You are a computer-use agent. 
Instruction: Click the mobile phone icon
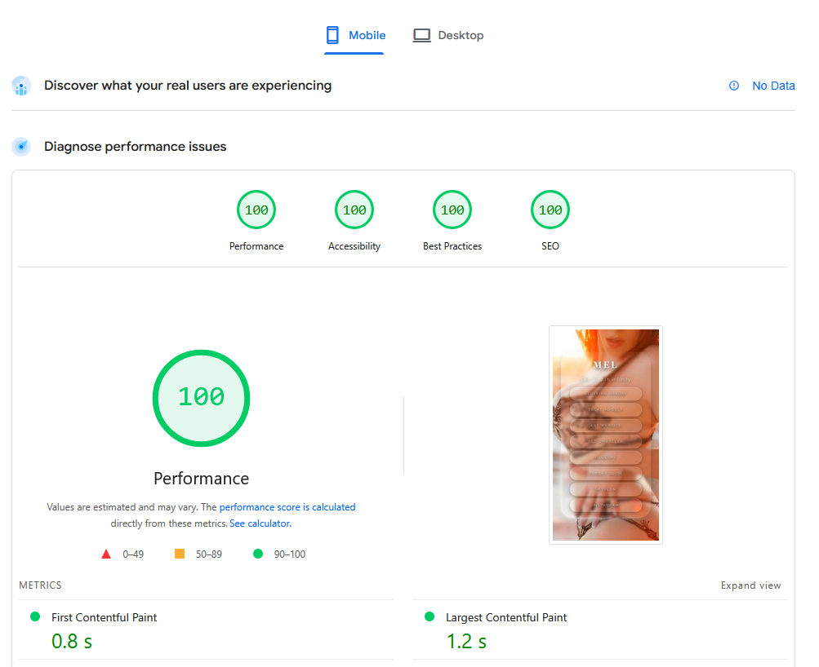[332, 35]
